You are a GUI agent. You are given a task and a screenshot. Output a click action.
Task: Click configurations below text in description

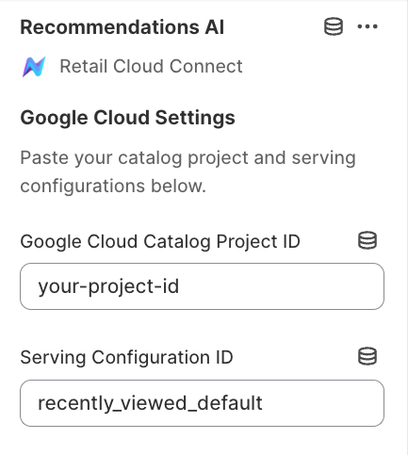click(113, 186)
